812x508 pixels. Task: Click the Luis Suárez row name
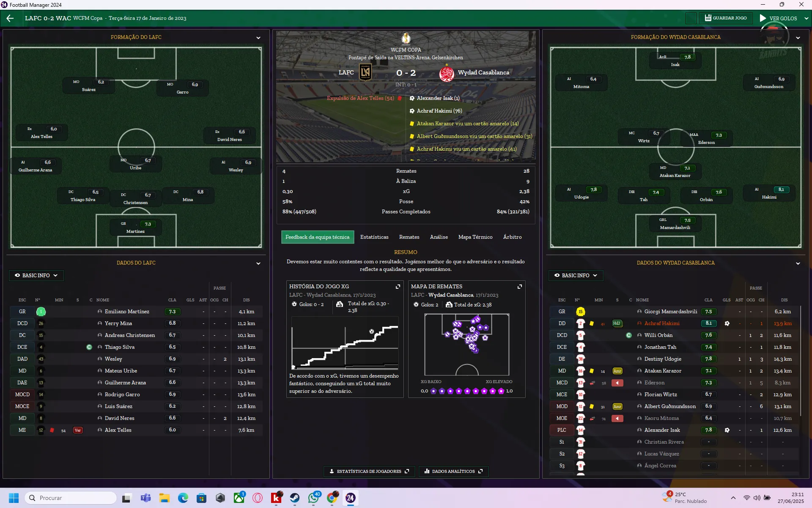(118, 406)
